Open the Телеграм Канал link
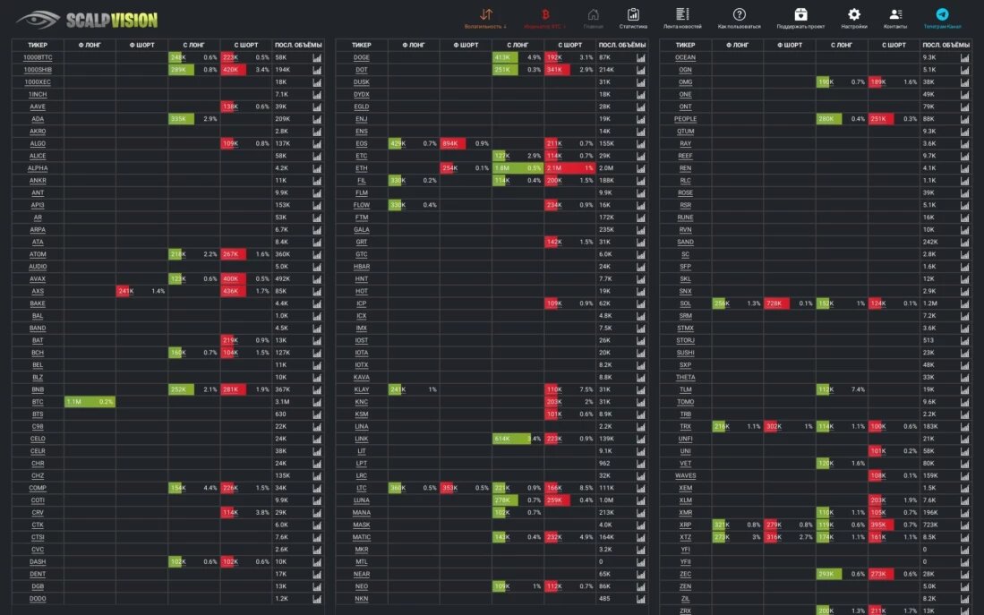This screenshot has width=984, height=615. (942, 18)
